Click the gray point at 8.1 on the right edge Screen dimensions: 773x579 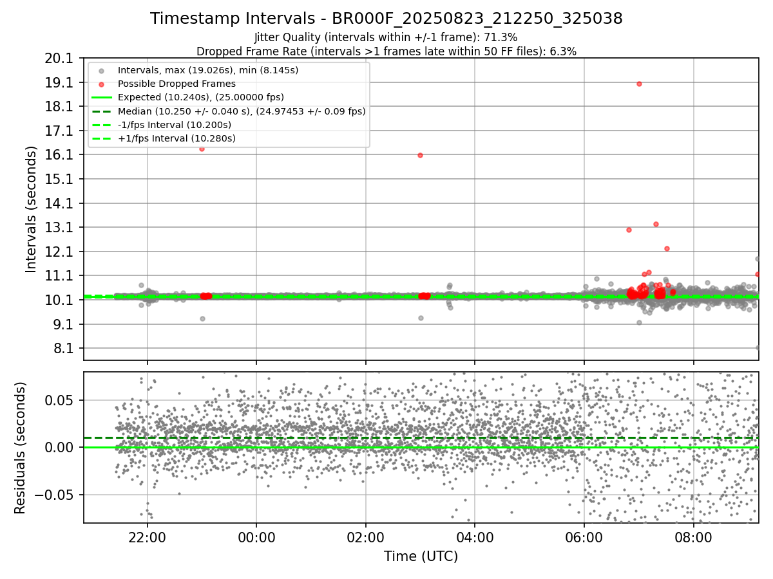pyautogui.click(x=757, y=347)
